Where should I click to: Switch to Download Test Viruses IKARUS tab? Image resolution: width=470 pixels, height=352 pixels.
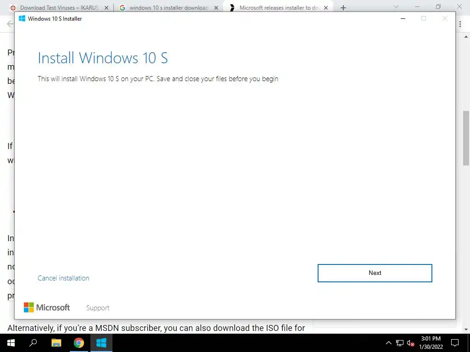tap(59, 8)
